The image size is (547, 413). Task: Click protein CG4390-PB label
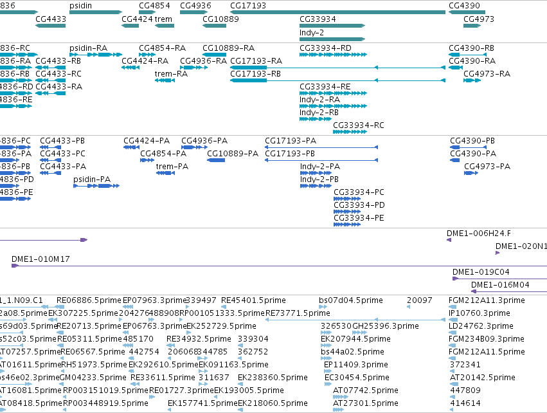(472, 141)
